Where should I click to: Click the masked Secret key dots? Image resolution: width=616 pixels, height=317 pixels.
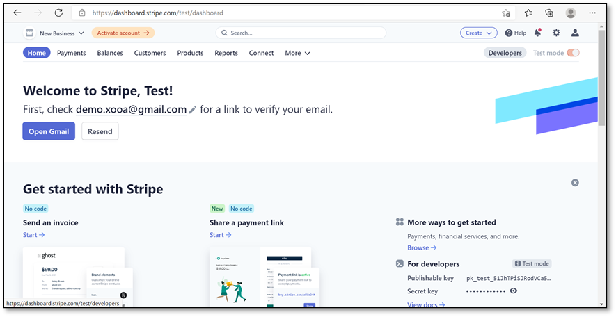(x=486, y=291)
